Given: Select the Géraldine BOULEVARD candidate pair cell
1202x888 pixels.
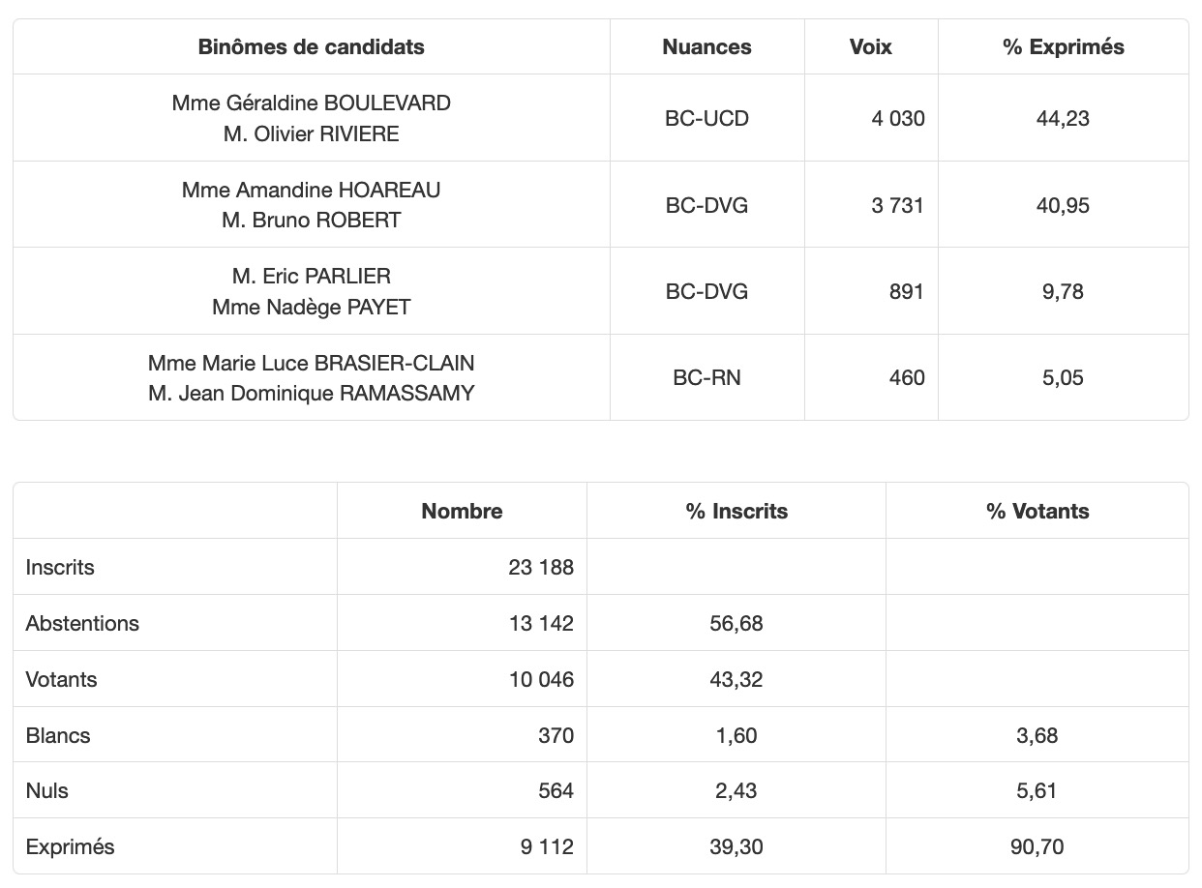Looking at the screenshot, I should click(311, 118).
